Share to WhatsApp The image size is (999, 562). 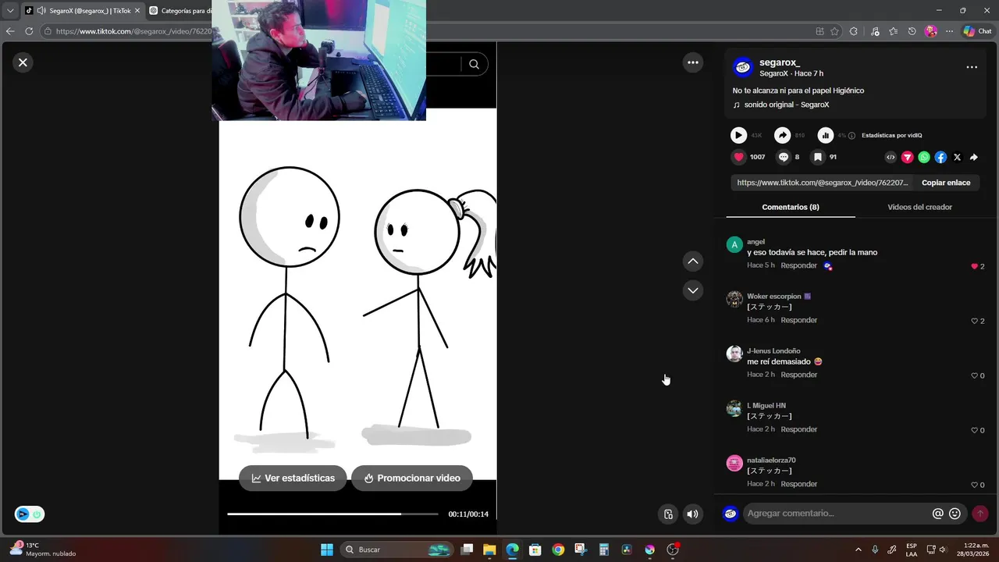[924, 157]
